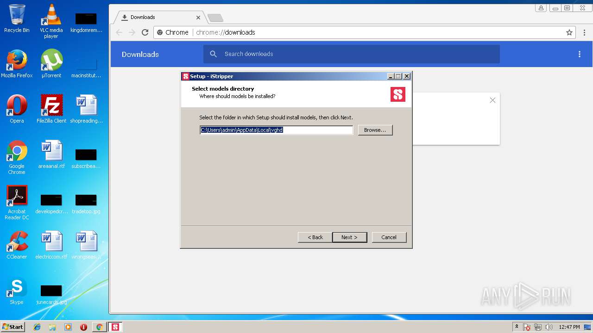
Task: Close the Downloads tab
Action: tap(198, 18)
